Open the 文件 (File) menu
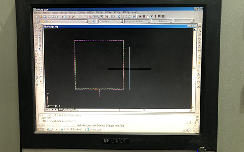The image size is (244, 152). point(37,13)
